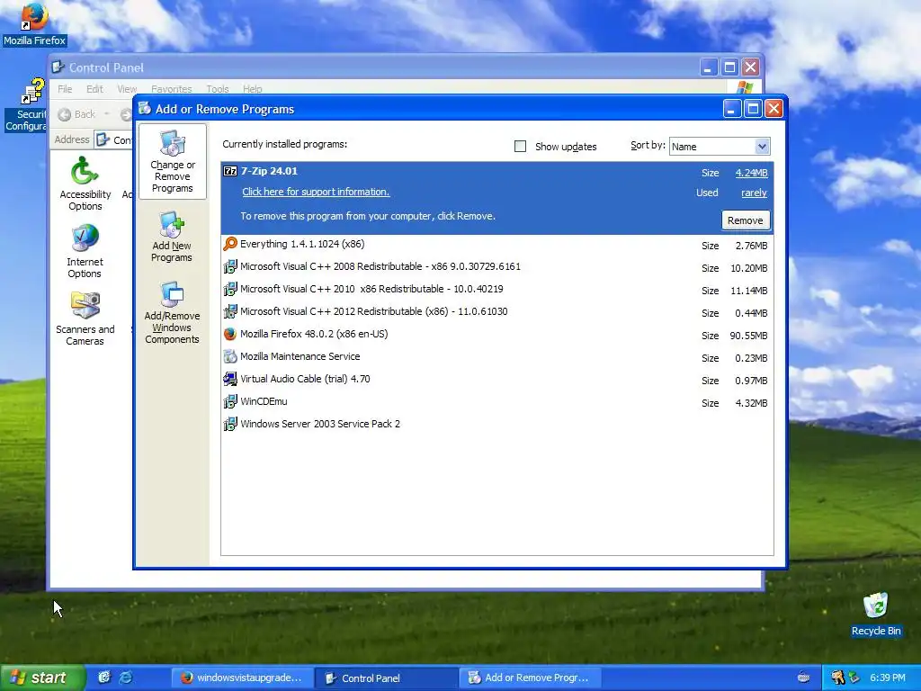
Task: Click the keyboard icon in taskbar
Action: coord(803,678)
